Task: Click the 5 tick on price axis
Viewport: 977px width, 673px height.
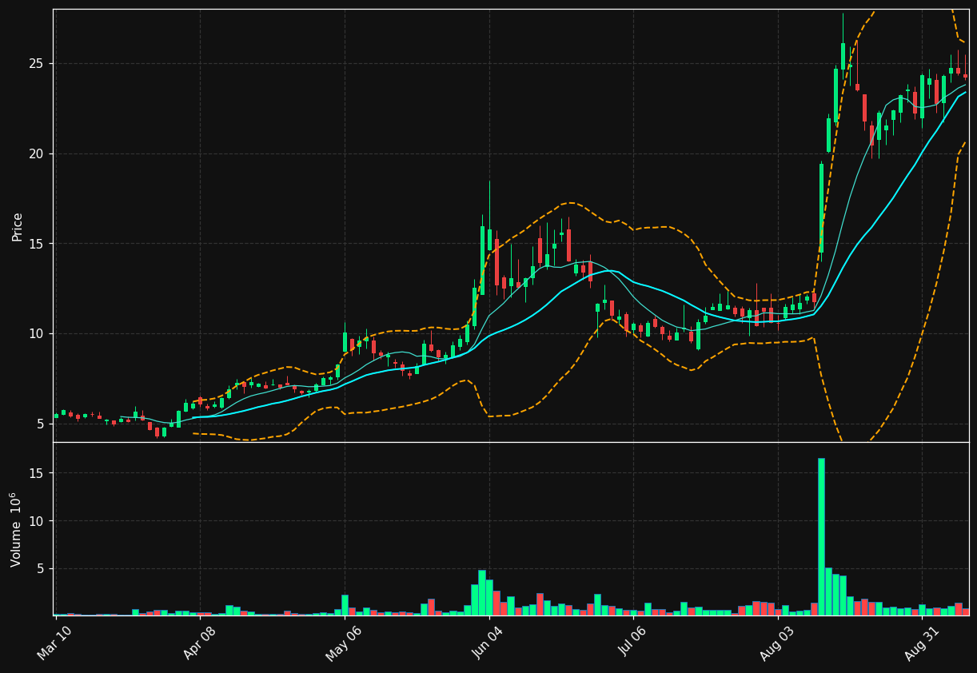Action: coord(42,424)
